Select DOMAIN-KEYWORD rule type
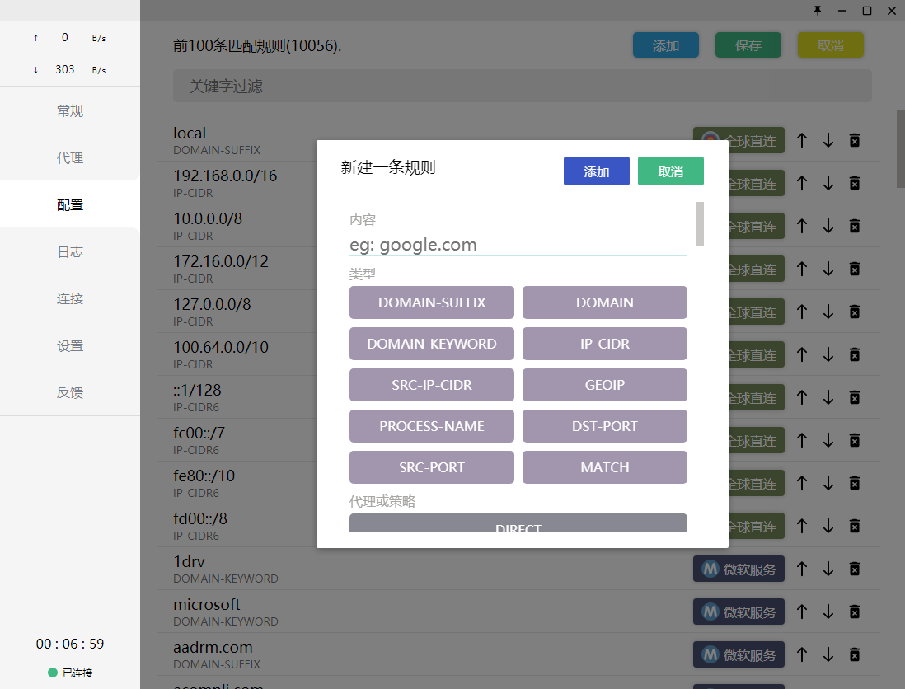The width and height of the screenshot is (905, 689). point(432,344)
